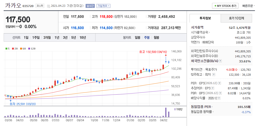Click the 거래대금 value 287,313 백만
Image resolution: width=256 pixels, height=126 pixels.
[171, 28]
